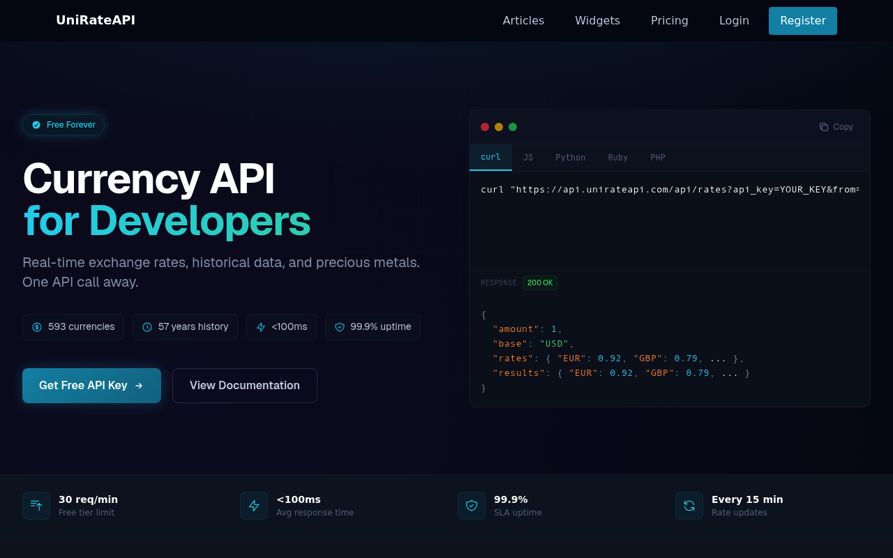Click the Avg response time lightning icon
Screen dimensions: 893x558
point(254,506)
